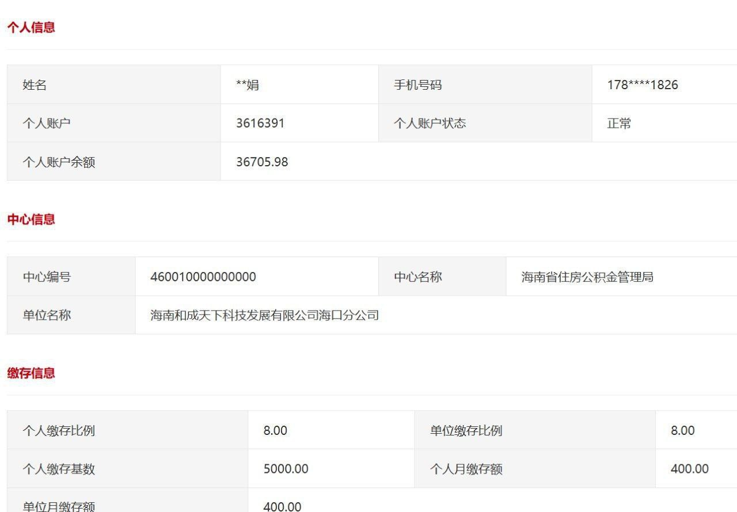Click the 个人信息 section heading
Image resolution: width=737 pixels, height=512 pixels.
click(x=31, y=28)
